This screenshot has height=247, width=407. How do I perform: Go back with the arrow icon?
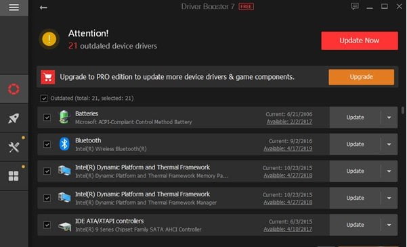tap(43, 7)
